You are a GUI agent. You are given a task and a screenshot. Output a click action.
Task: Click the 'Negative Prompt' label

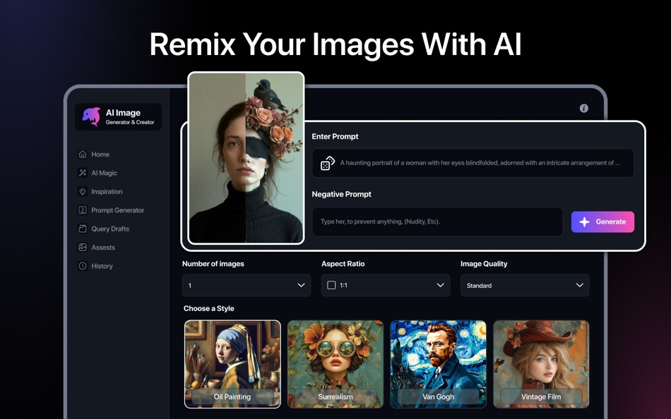click(341, 194)
